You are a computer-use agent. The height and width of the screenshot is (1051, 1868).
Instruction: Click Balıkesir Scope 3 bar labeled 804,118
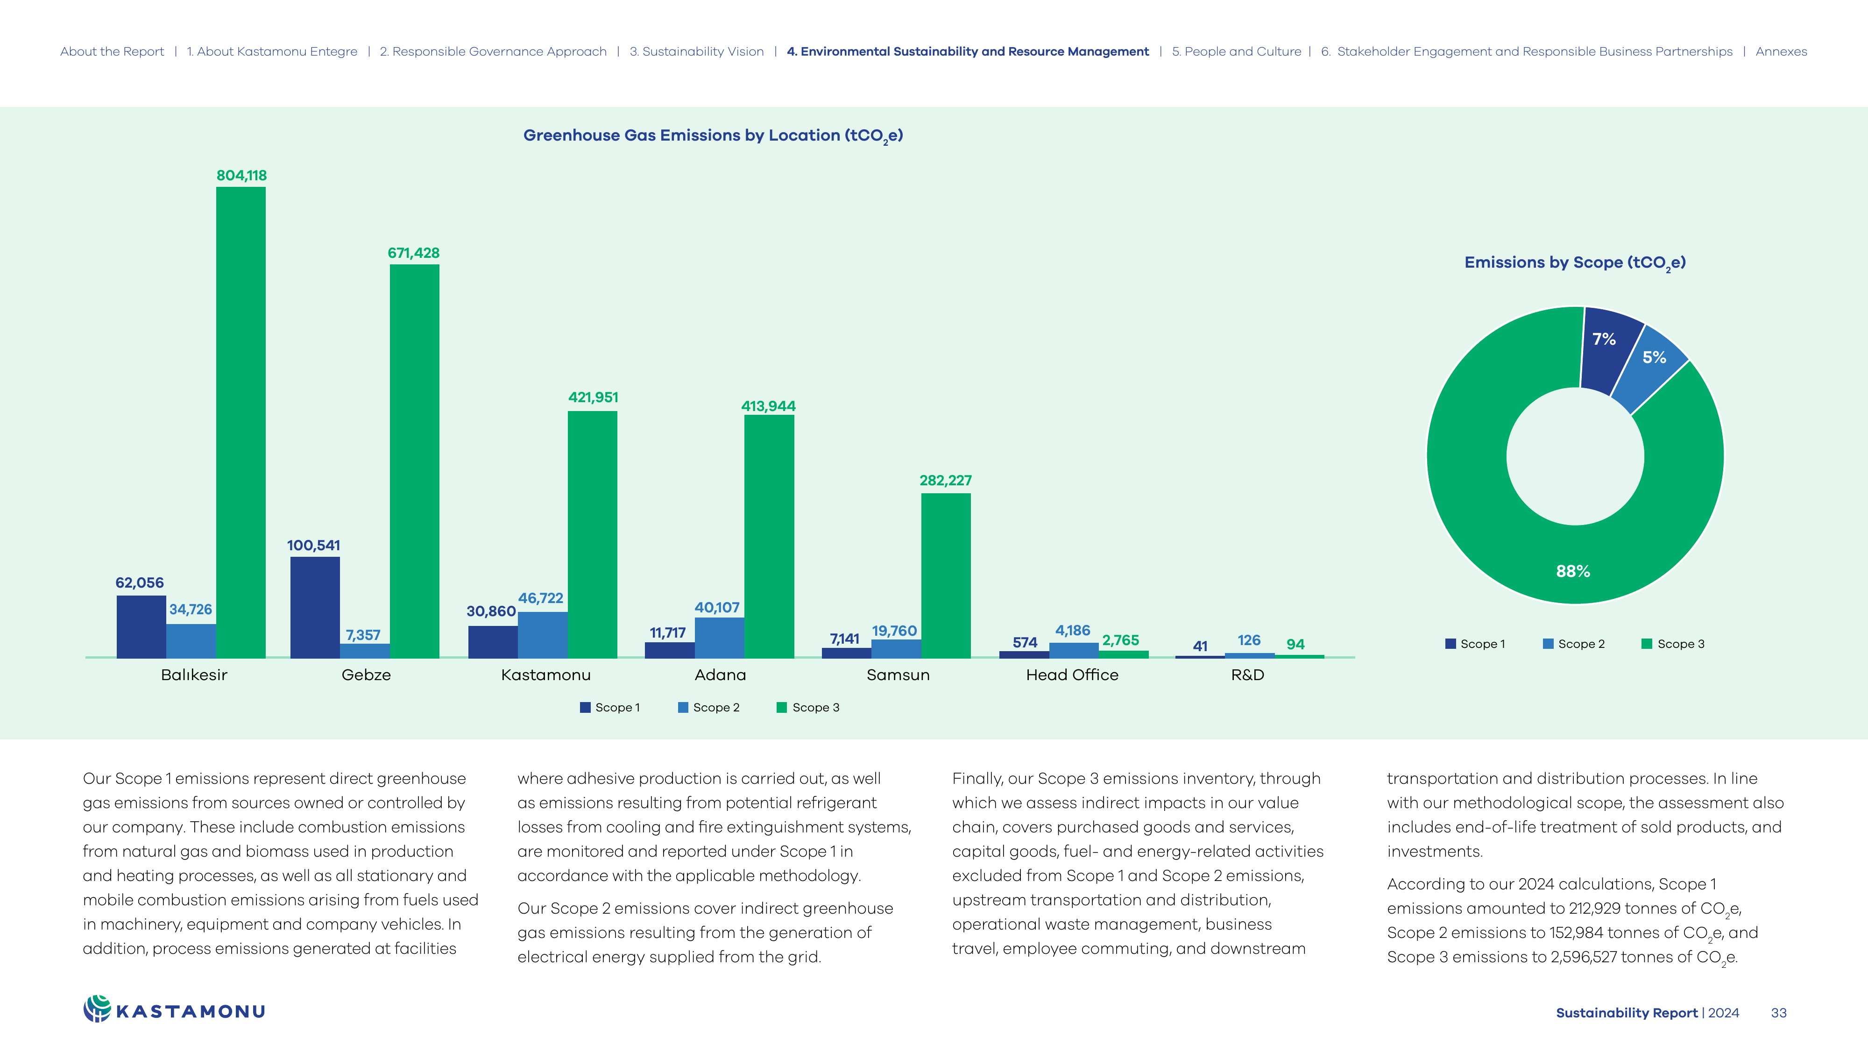[241, 422]
